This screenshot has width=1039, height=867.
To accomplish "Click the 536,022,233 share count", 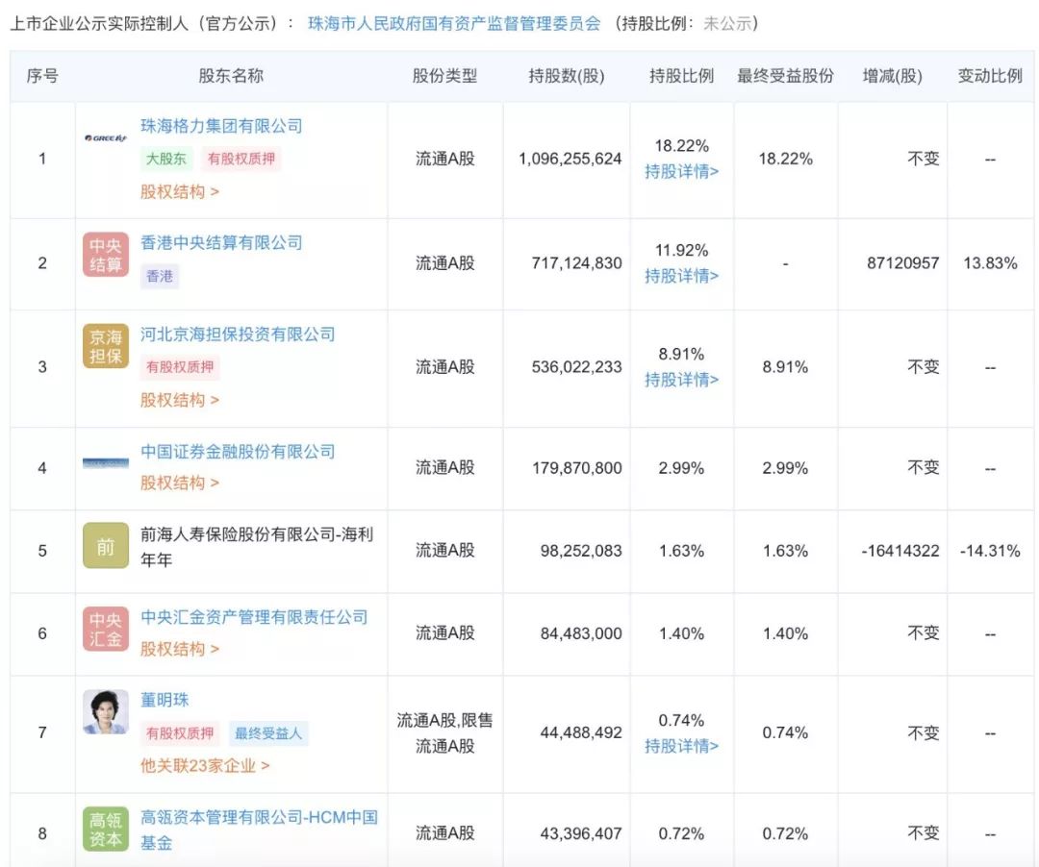I will [576, 367].
